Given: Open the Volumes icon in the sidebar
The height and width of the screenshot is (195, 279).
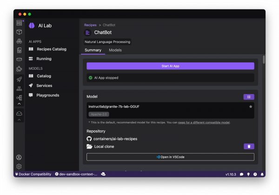Looking at the screenshot, I should 19,59.
